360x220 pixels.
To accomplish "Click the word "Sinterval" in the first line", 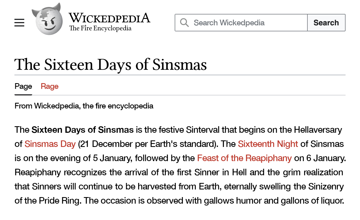I will coord(203,129).
